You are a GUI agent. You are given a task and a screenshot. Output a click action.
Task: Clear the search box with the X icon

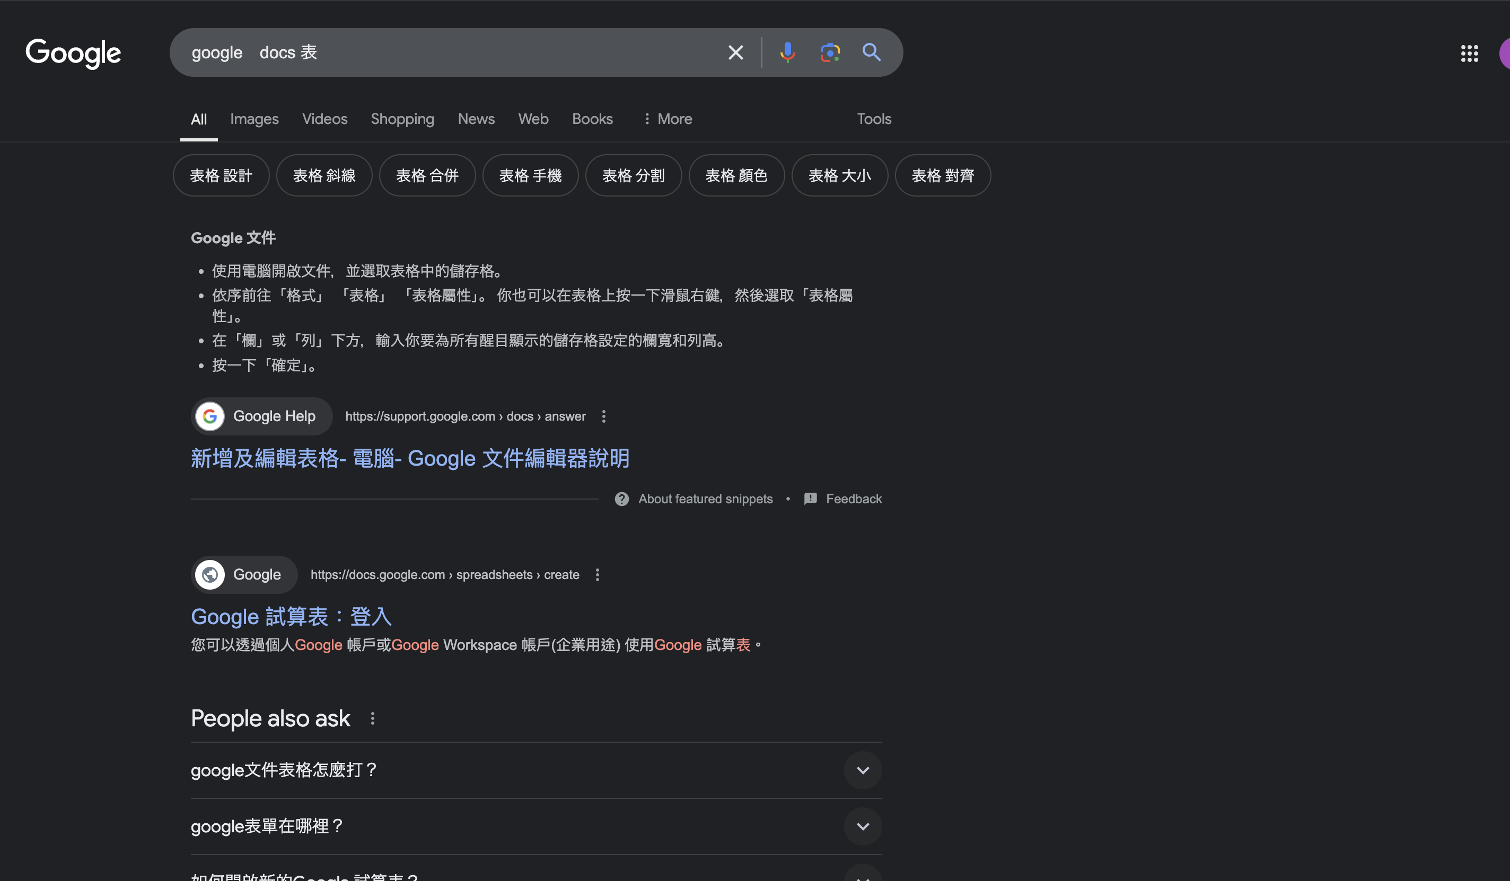[735, 52]
